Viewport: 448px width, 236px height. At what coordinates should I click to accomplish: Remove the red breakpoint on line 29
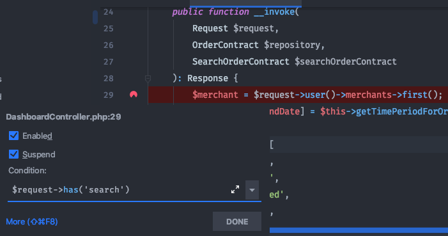[x=134, y=95]
